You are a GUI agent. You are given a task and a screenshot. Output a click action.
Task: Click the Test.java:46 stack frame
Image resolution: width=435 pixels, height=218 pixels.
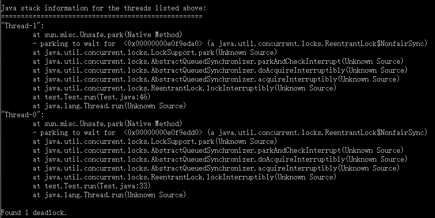click(x=91, y=97)
